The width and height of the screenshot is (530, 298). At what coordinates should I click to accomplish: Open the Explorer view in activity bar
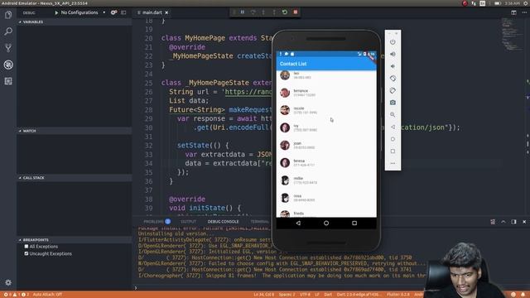[8, 15]
